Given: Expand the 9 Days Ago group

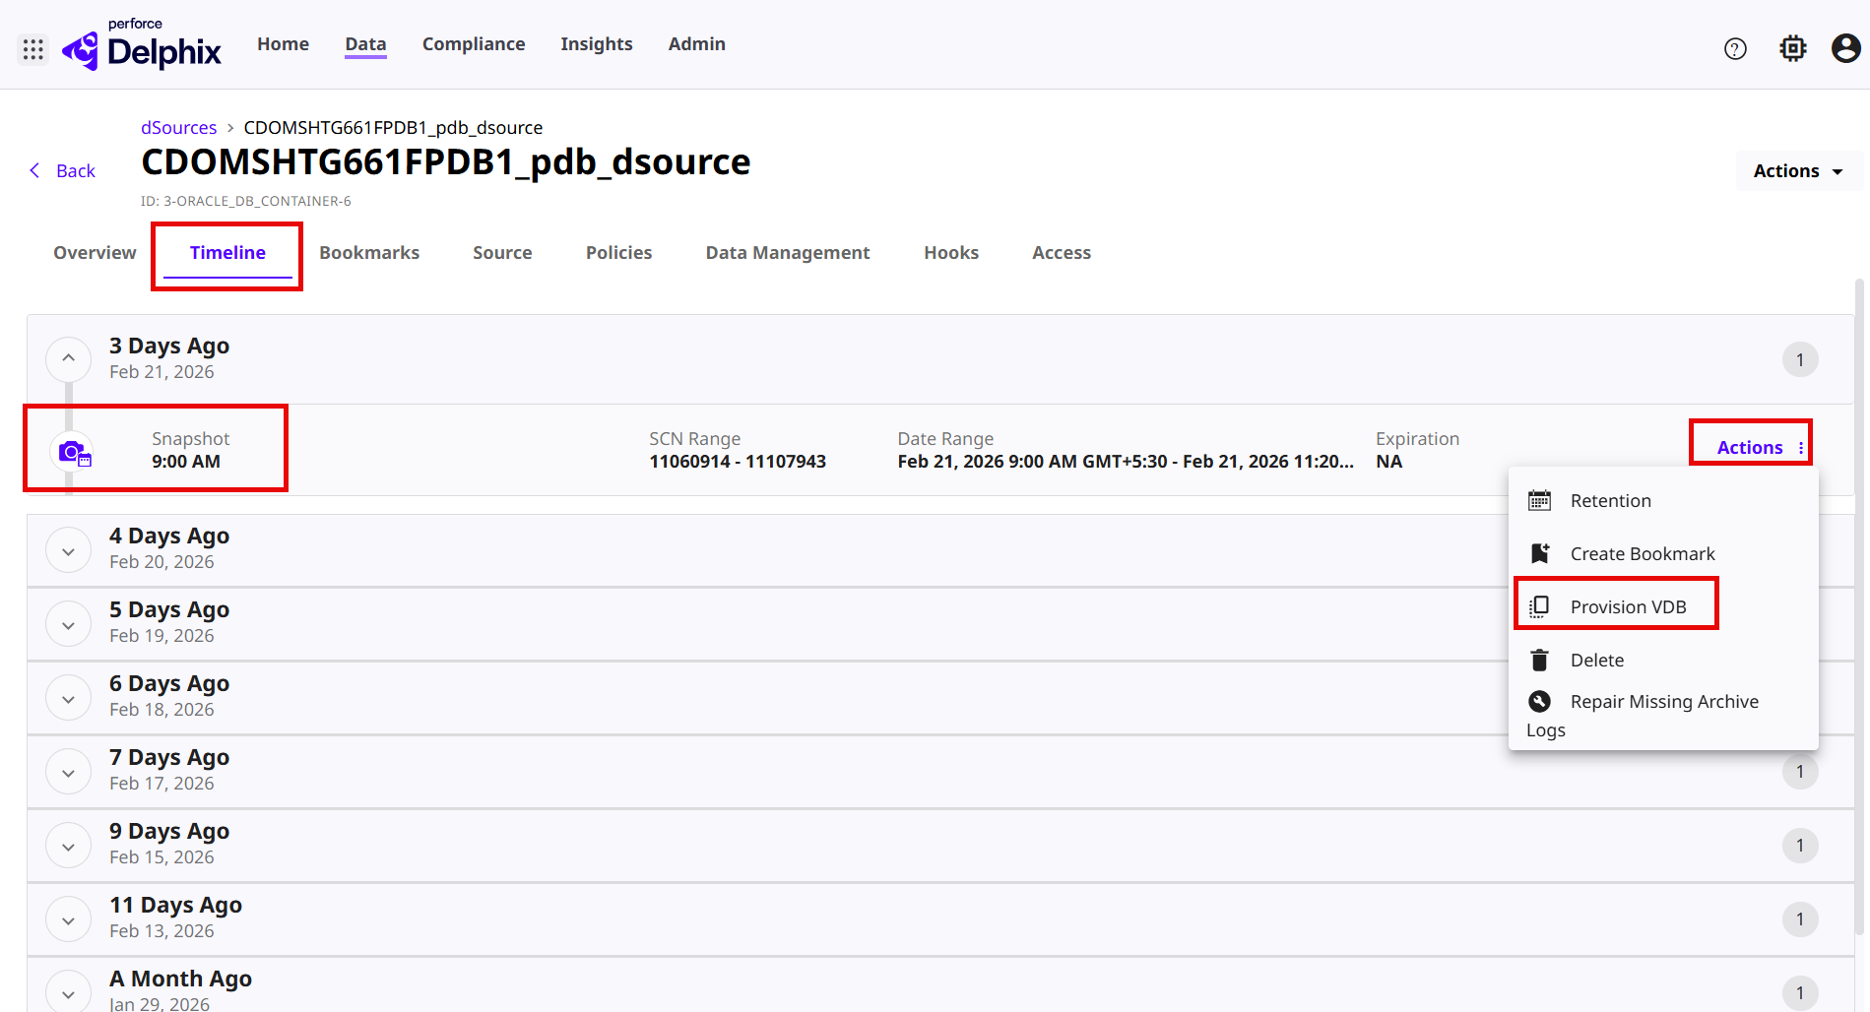Looking at the screenshot, I should pos(69,847).
